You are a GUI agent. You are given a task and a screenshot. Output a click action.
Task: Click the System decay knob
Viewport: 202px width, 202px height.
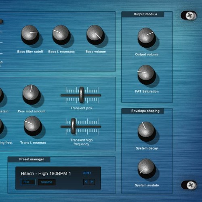click(x=147, y=132)
